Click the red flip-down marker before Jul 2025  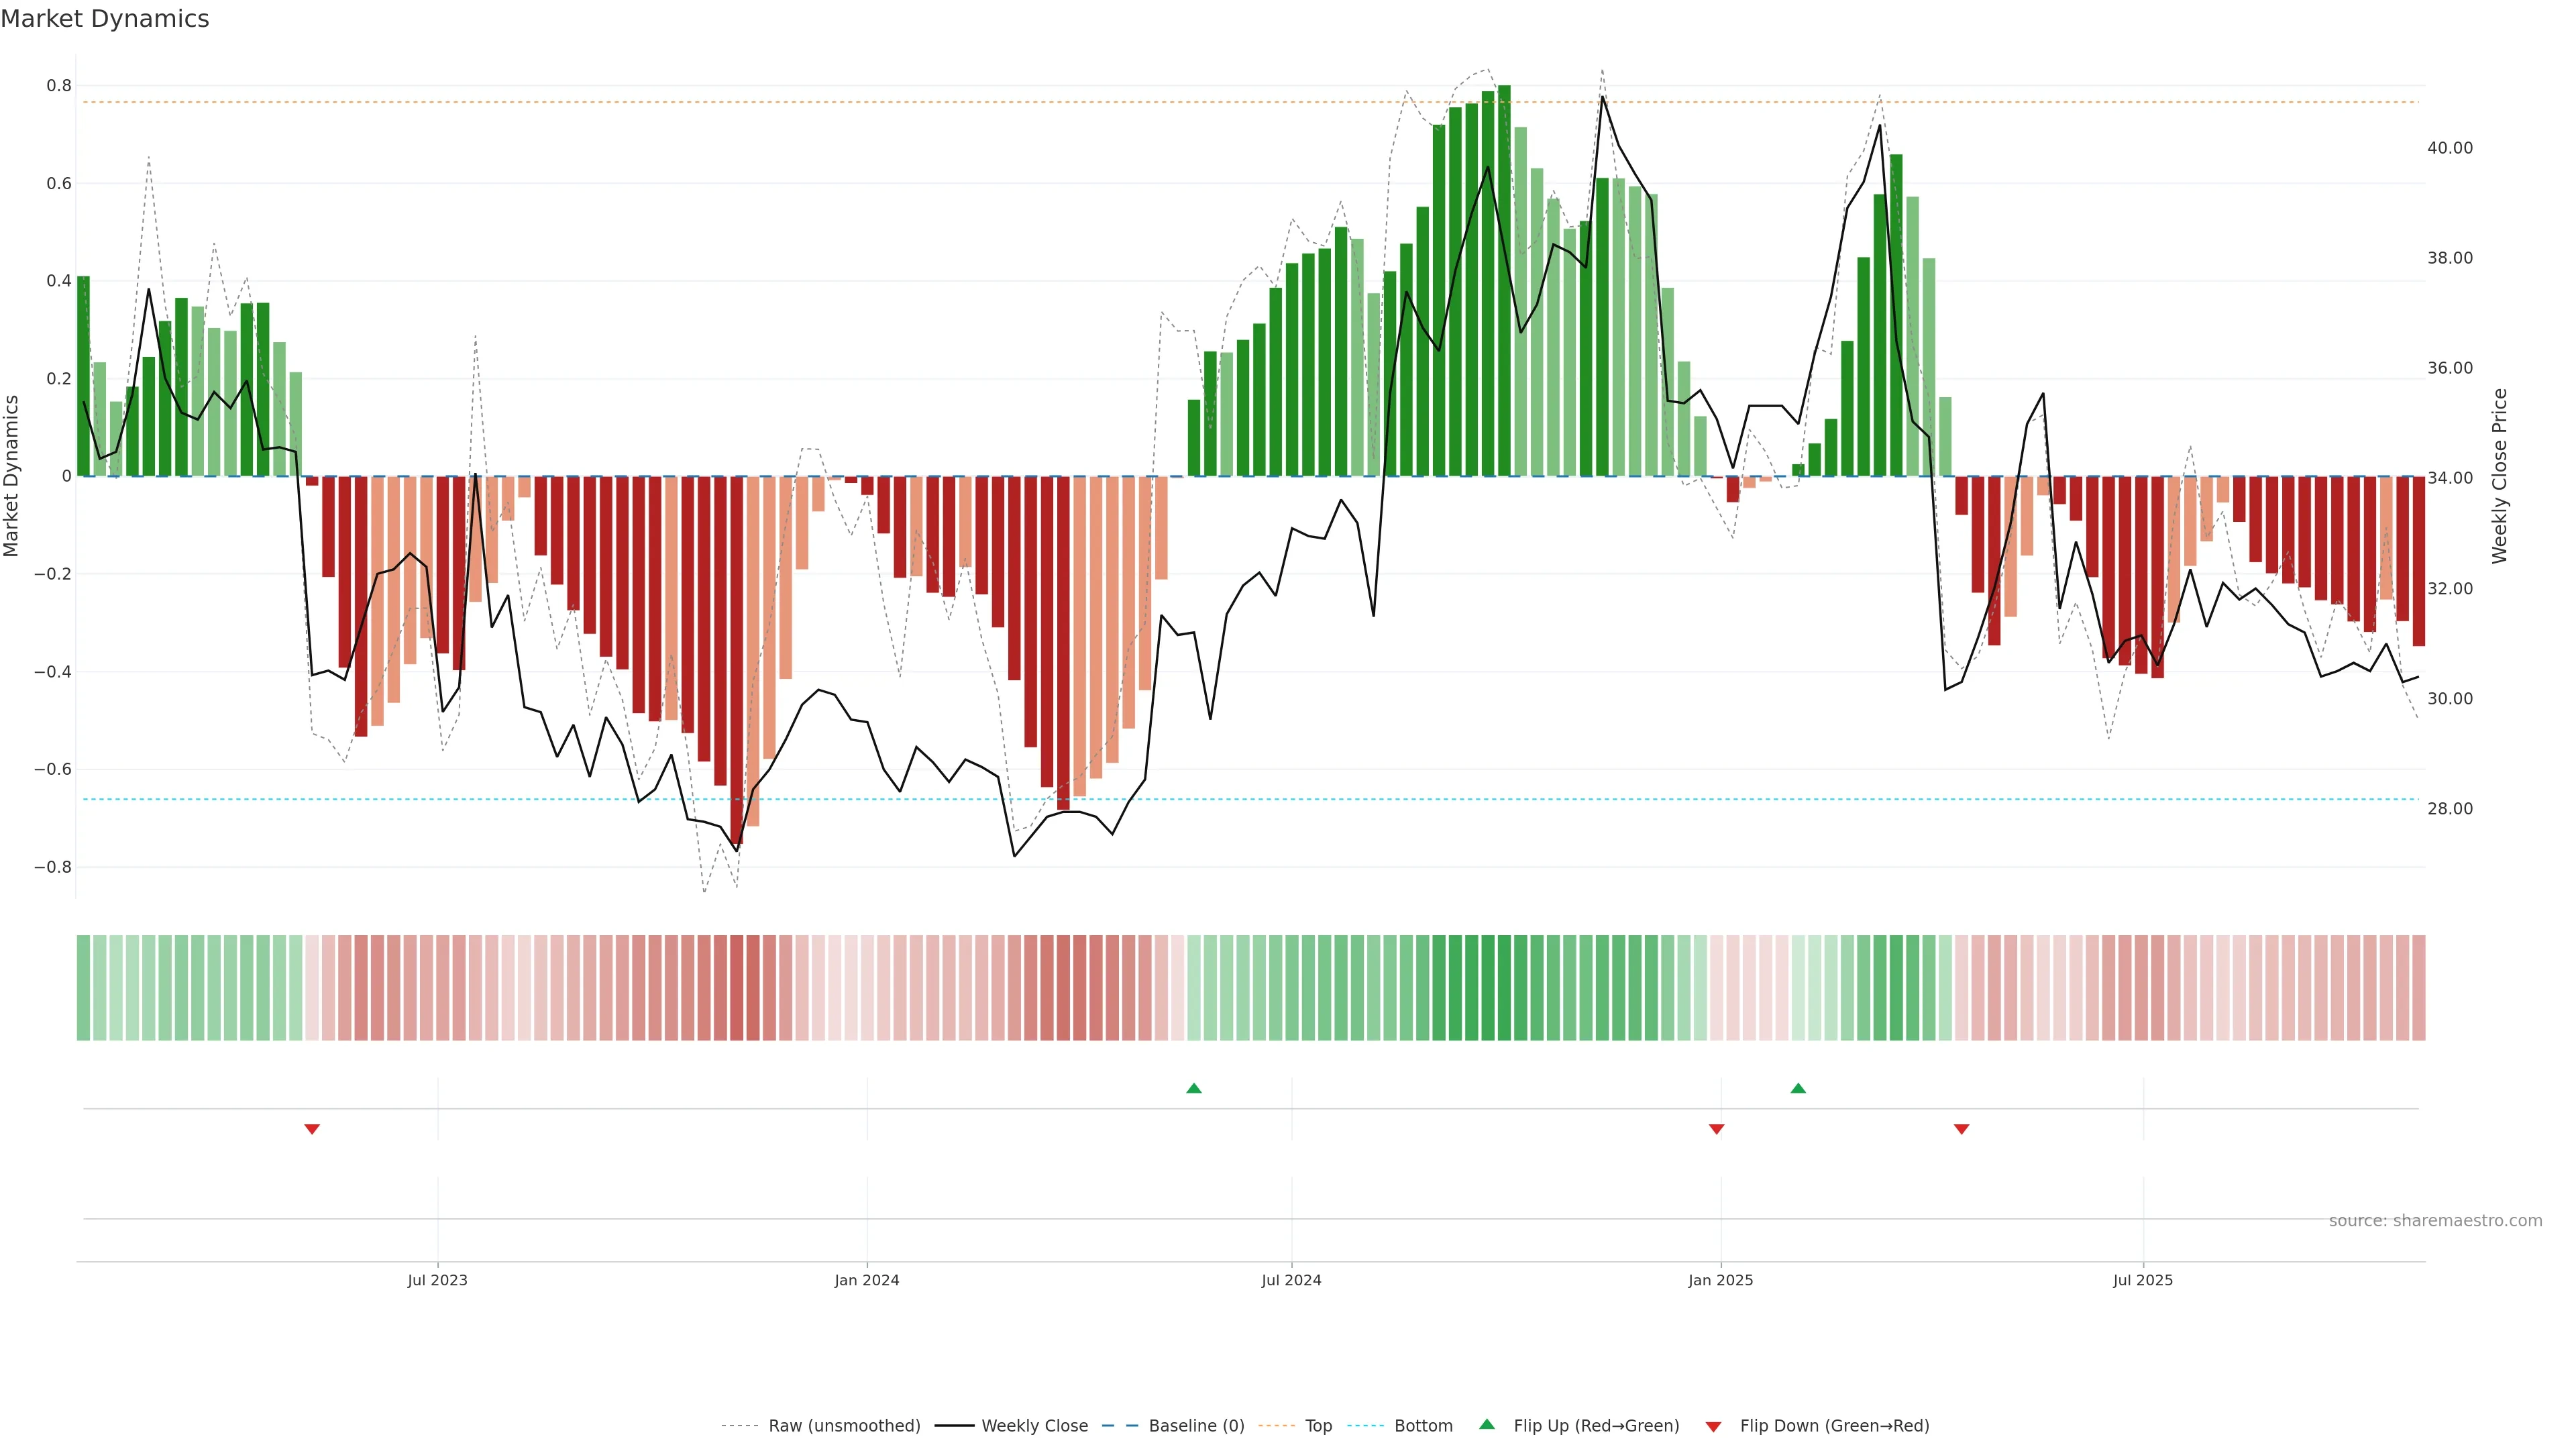(x=1961, y=1129)
